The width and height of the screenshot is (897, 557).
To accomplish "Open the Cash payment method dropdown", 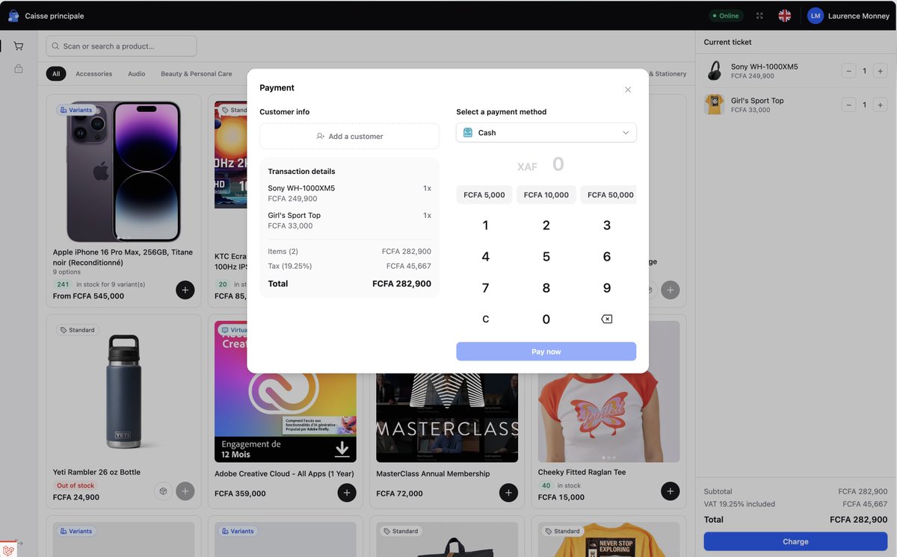I will 546,132.
